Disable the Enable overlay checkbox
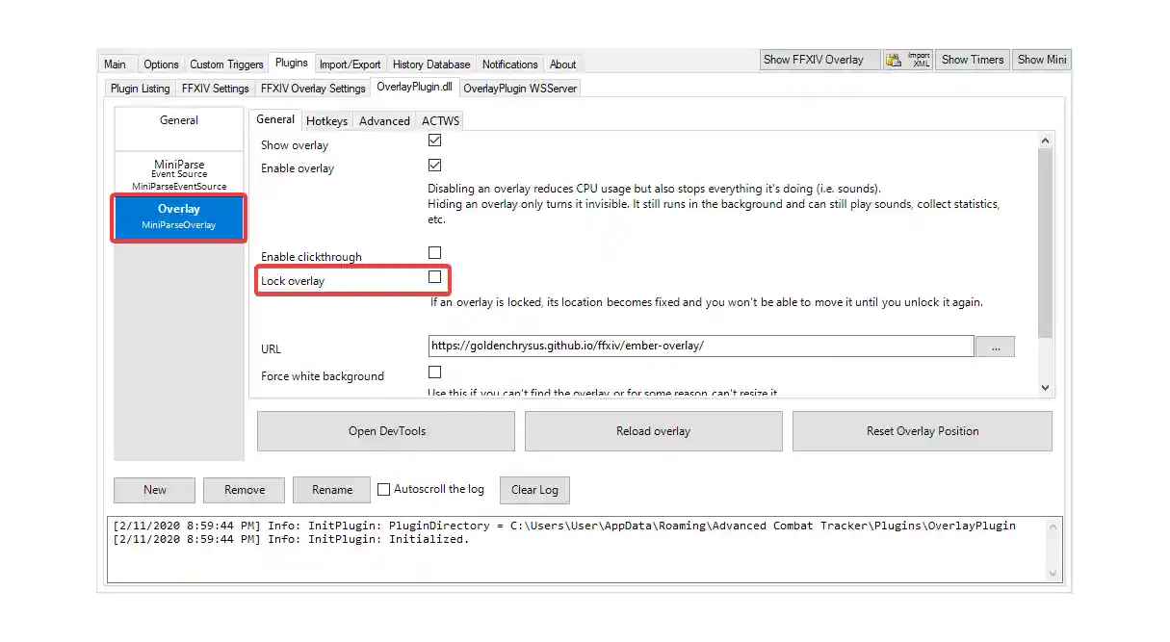 [x=434, y=164]
